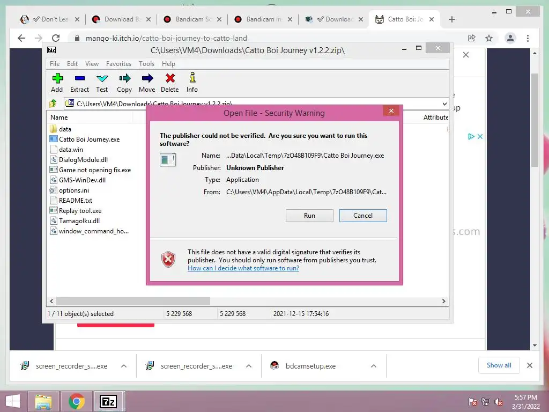This screenshot has height=412, width=549.
Task: Click the right arrow of the horizontal scrollbar
Action: pos(443,301)
